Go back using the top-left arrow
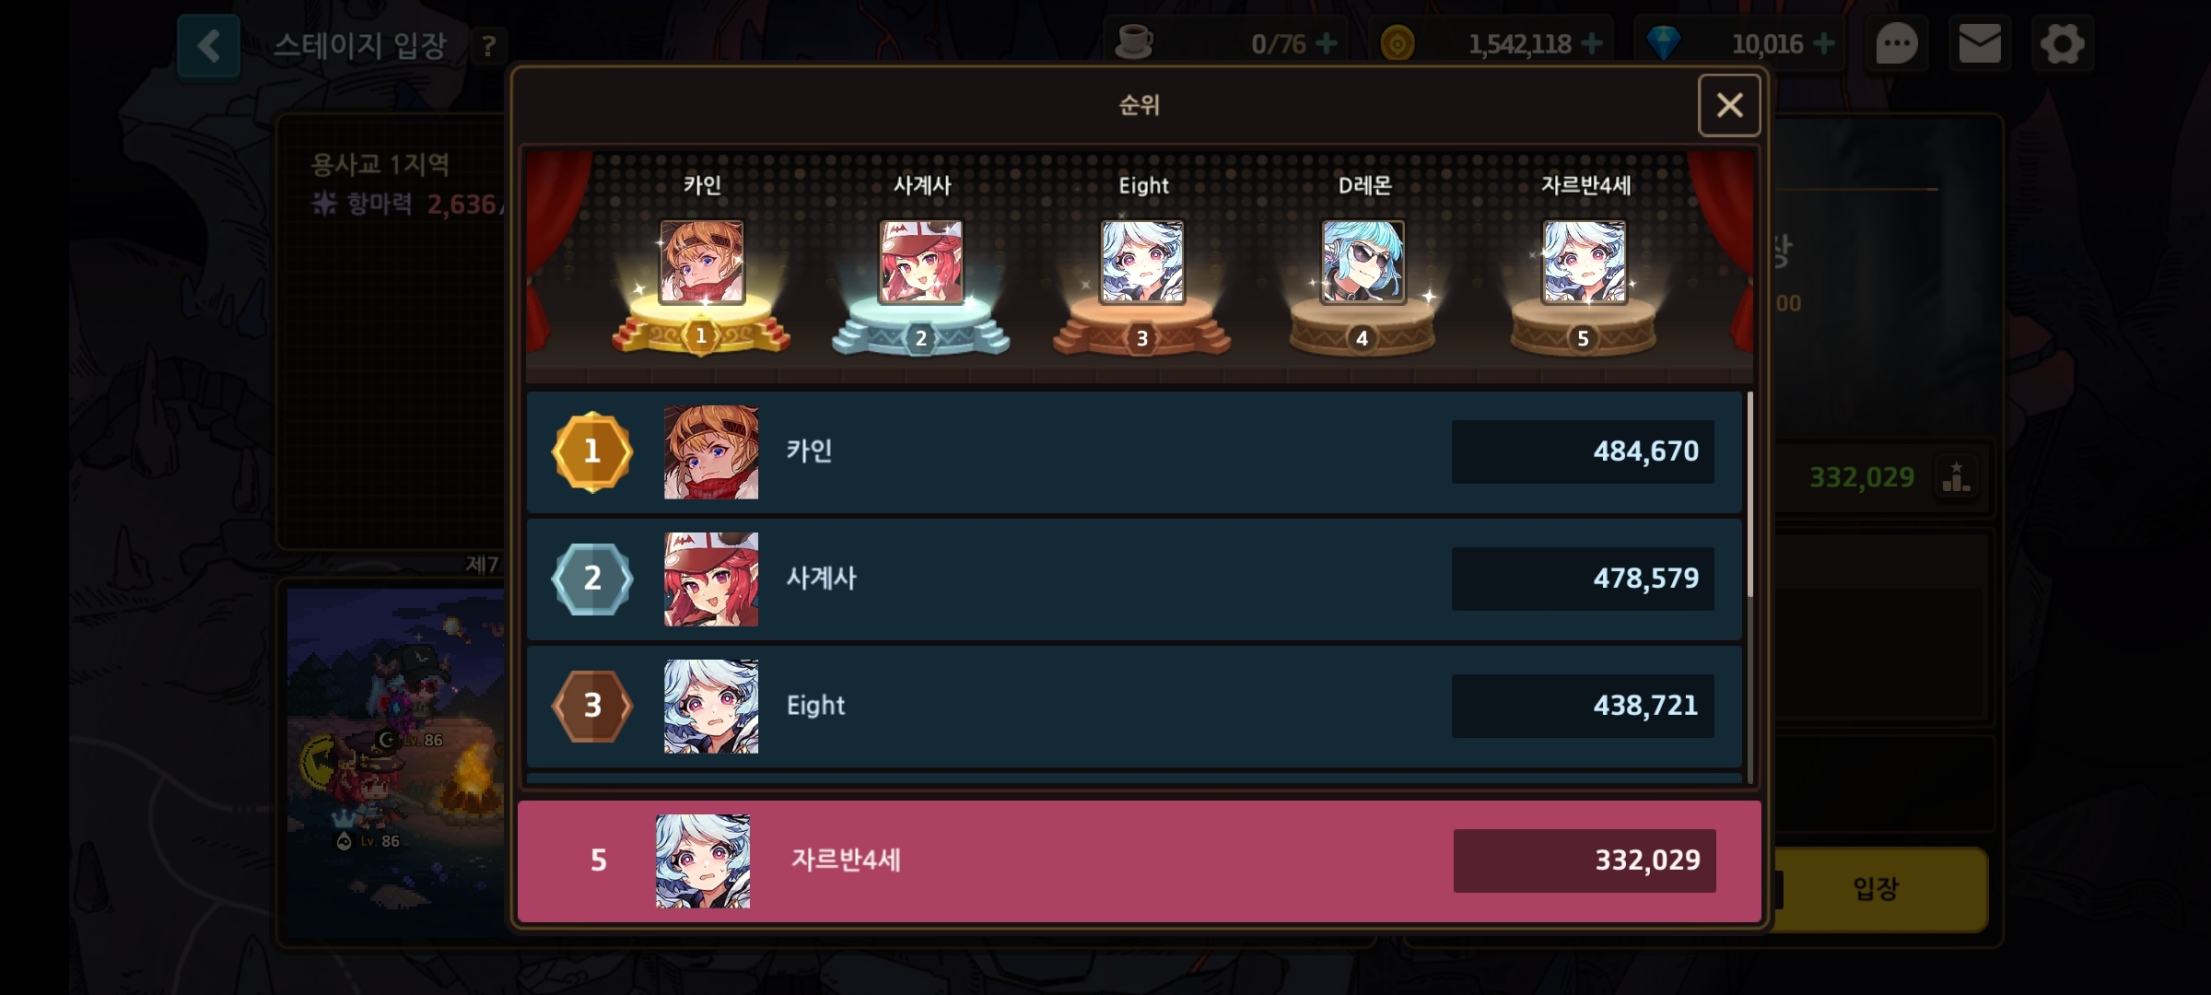The image size is (2211, 995). pyautogui.click(x=209, y=45)
